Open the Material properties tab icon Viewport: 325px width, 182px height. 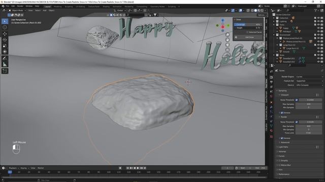point(271,130)
